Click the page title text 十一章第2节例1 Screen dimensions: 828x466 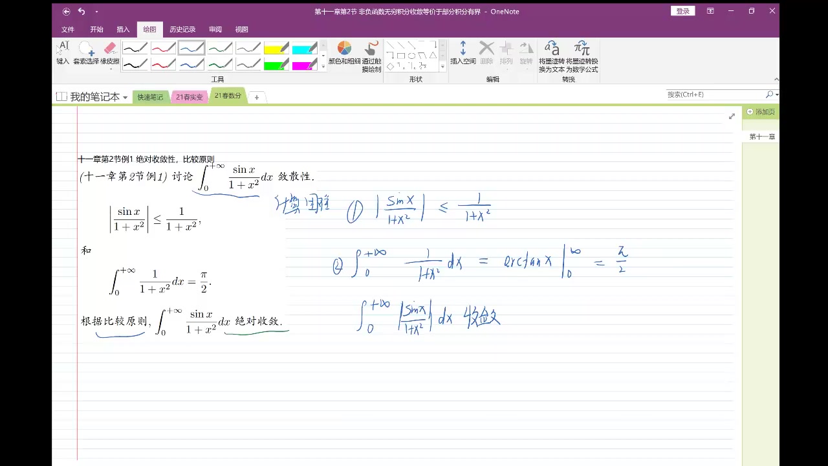pos(105,159)
